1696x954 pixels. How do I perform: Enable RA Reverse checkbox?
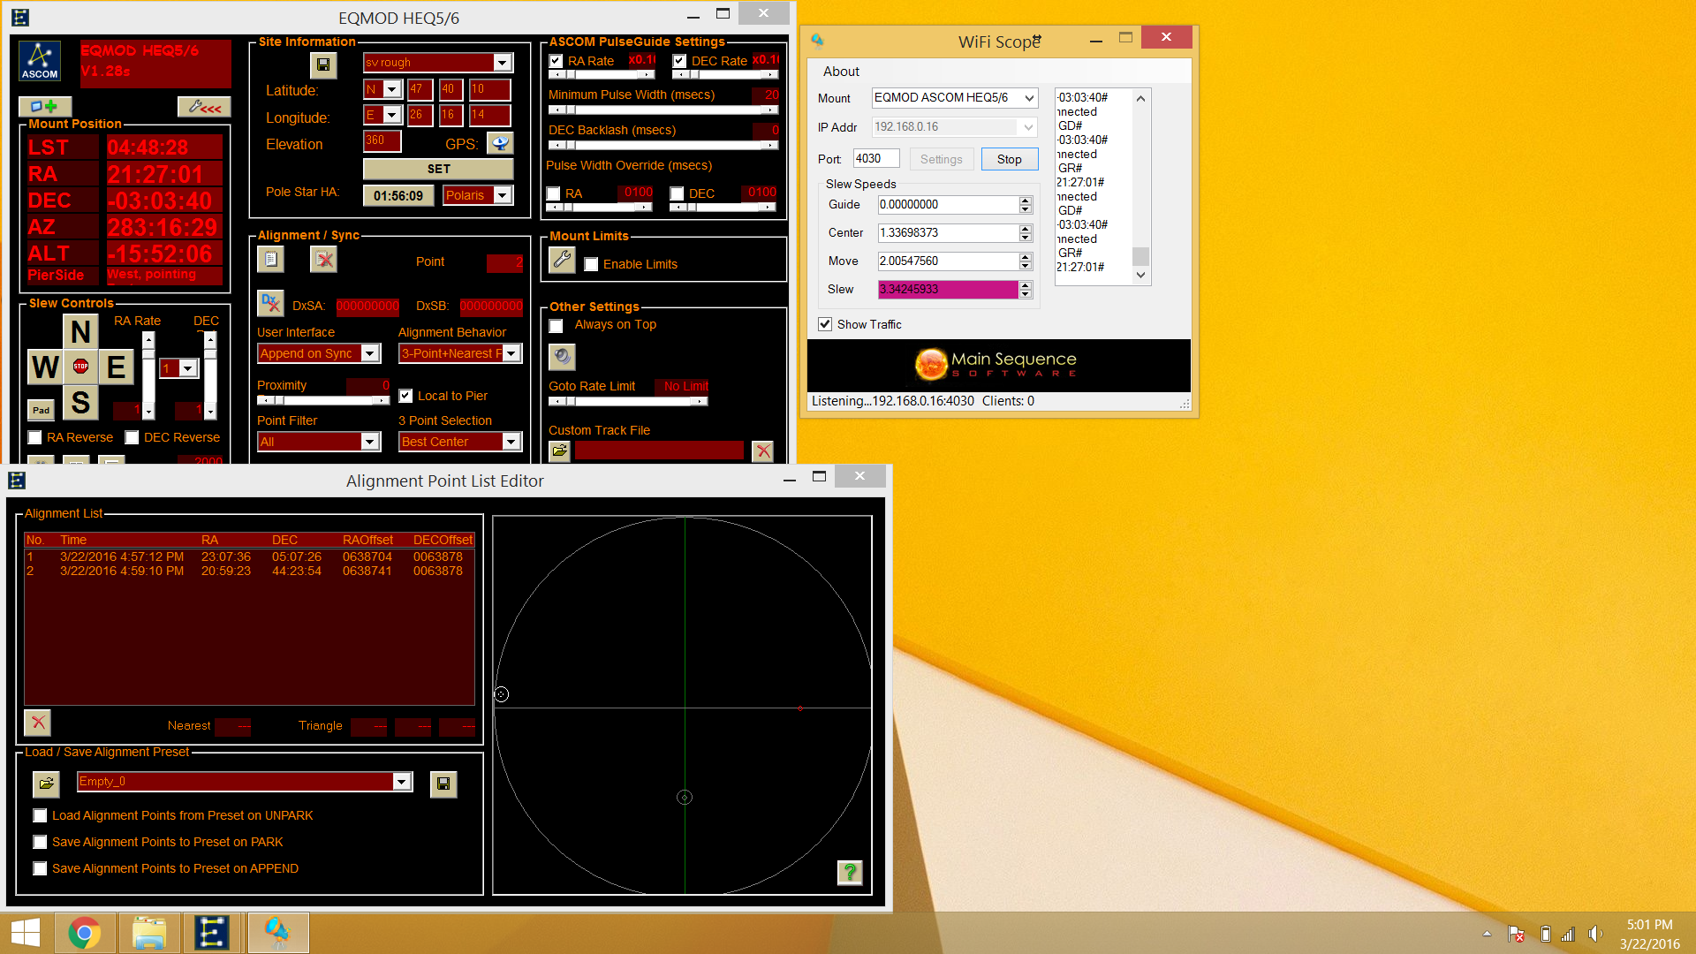click(34, 437)
